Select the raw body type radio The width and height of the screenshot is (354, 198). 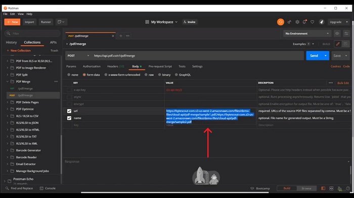click(x=146, y=75)
